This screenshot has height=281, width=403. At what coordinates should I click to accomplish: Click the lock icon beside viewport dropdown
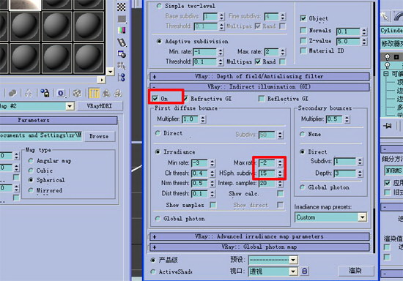(x=304, y=271)
